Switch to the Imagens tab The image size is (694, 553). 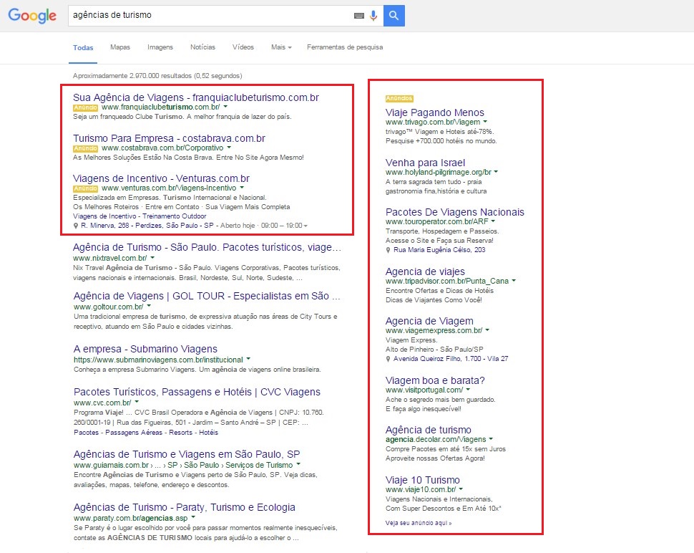click(x=160, y=47)
